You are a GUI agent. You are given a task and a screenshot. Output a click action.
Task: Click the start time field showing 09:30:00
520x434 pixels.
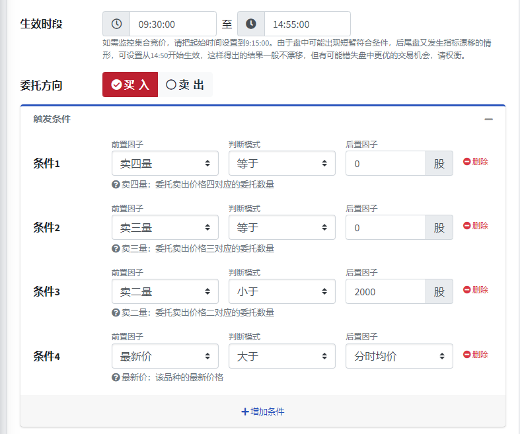[x=172, y=24]
